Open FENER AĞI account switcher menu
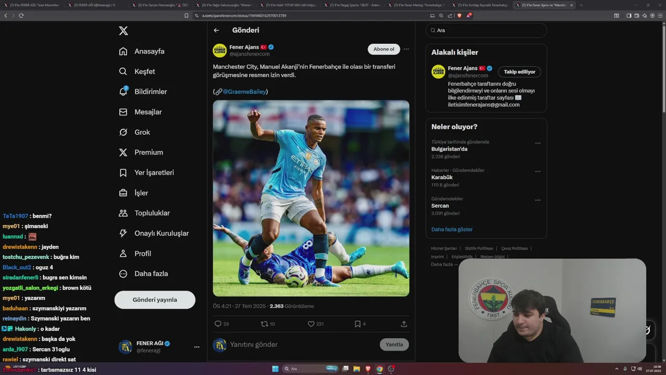Viewport: 666px width, 375px height. point(197,347)
